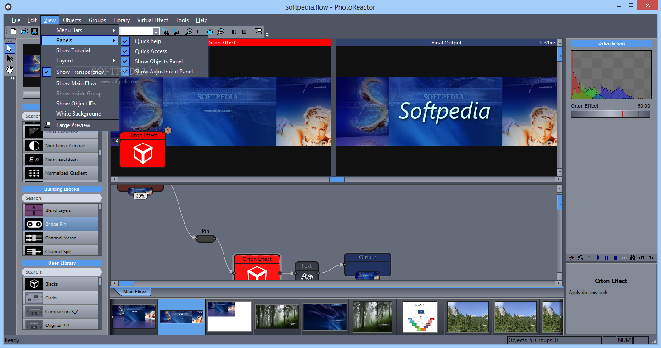Screen dimensions: 661x348
Task: Select the secondary arrow selection tool
Action: pyautogui.click(x=10, y=59)
